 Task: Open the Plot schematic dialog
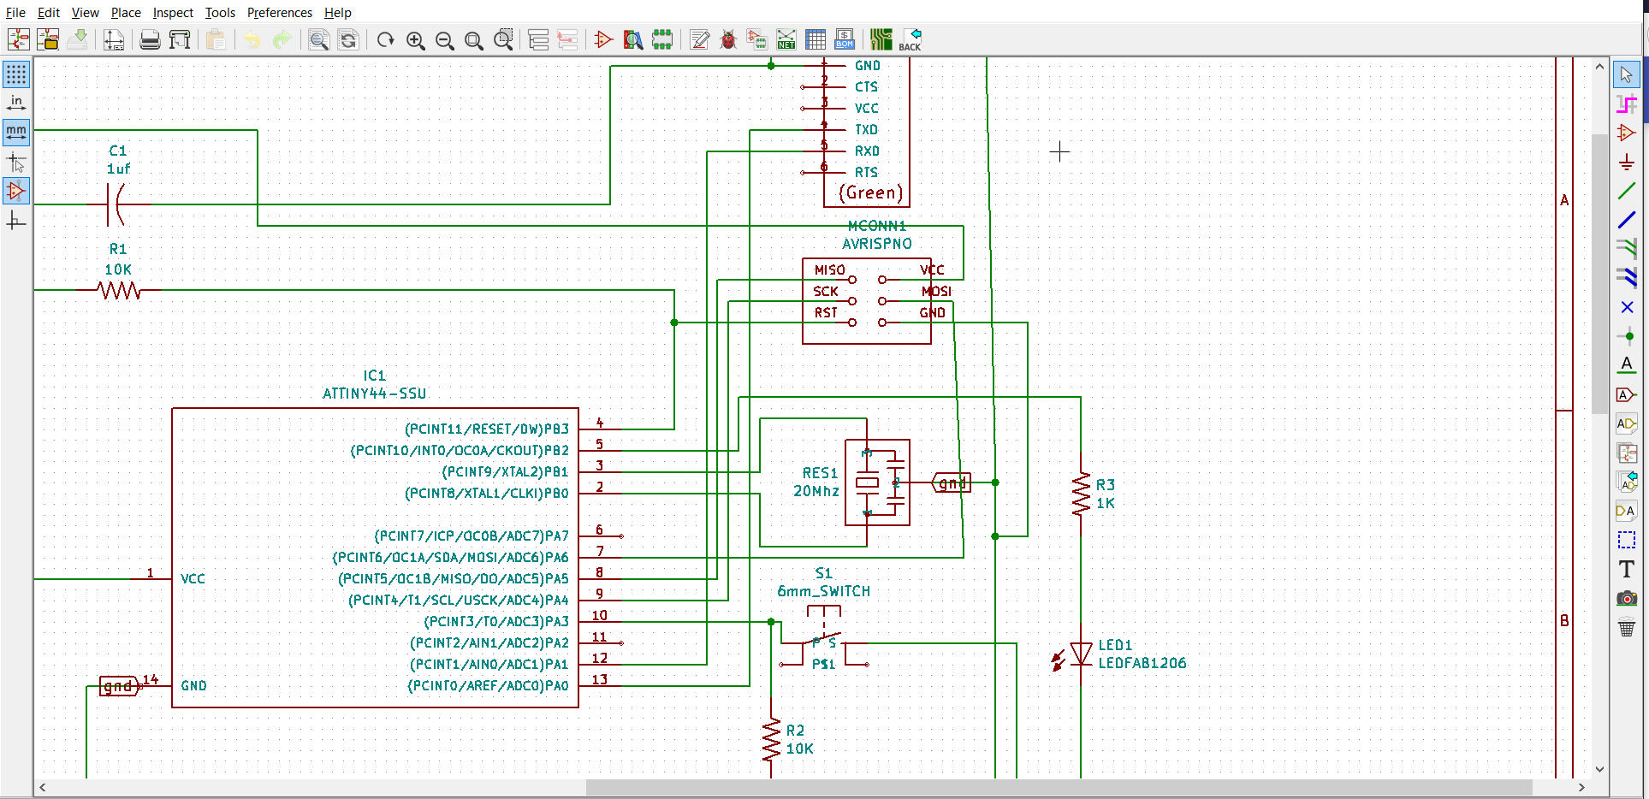[180, 39]
